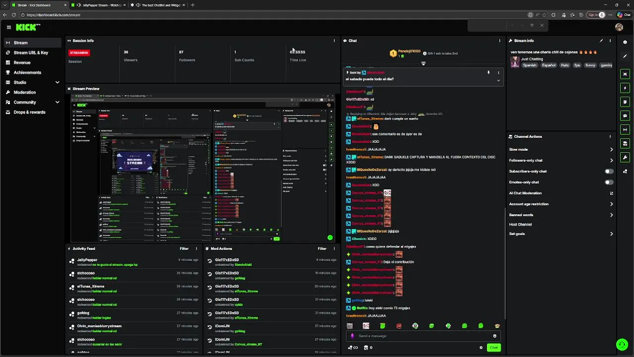Select the Spanish stream tag
This screenshot has height=357, width=634.
pos(529,65)
